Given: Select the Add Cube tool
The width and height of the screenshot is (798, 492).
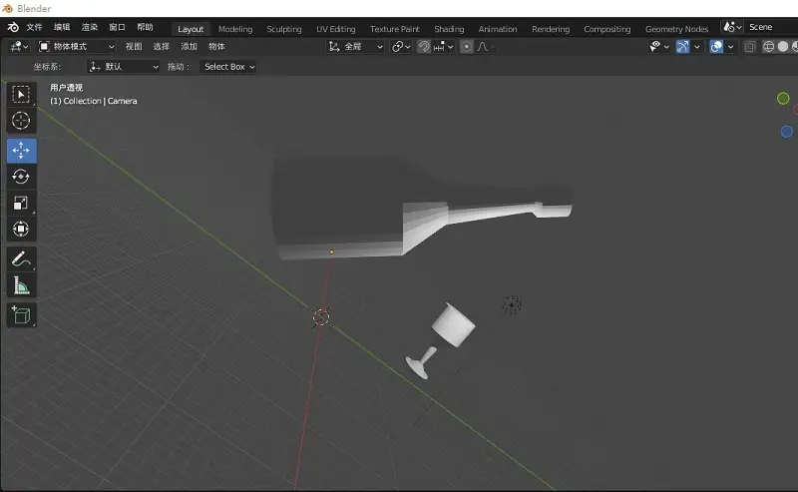Looking at the screenshot, I should [21, 315].
